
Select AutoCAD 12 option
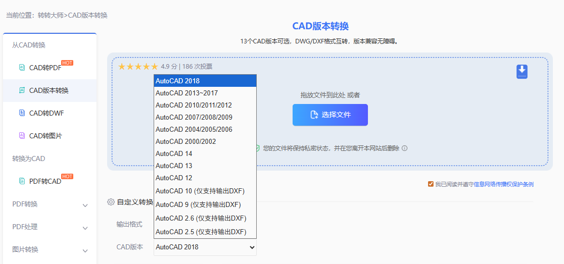pos(205,178)
